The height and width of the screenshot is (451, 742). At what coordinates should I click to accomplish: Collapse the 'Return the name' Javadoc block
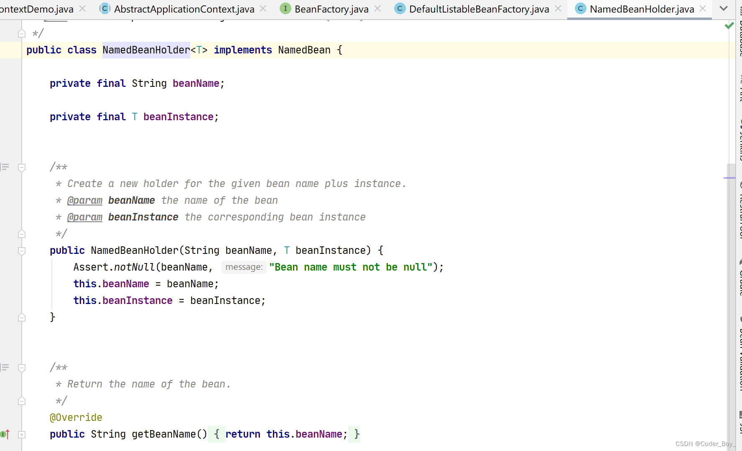(22, 368)
